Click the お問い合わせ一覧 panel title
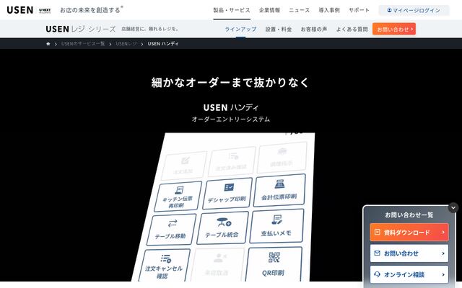The width and height of the screenshot is (462, 288). click(x=409, y=215)
